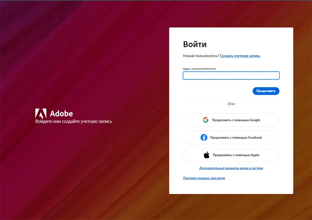Click the Новый пользователь? text
Viewport: 312px width, 220px height.
201,56
